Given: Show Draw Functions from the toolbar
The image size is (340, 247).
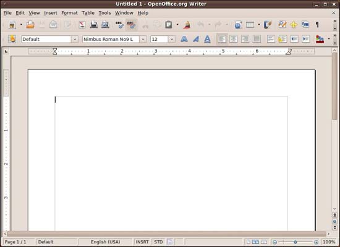Looking at the screenshot, I should coord(268,25).
